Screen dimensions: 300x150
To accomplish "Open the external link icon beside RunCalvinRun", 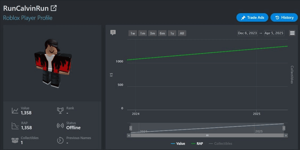I will [53, 8].
